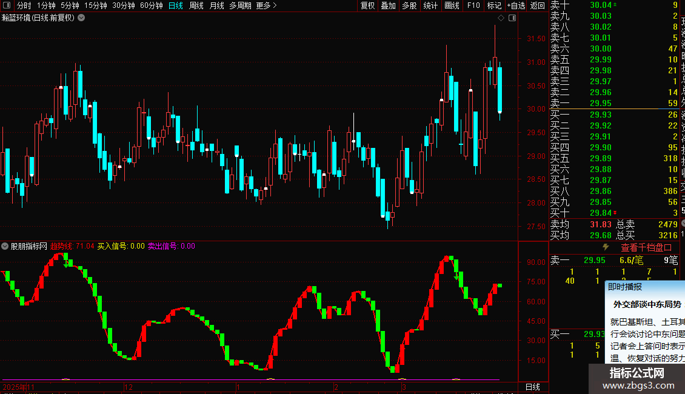This screenshot has height=394, width=685.
Task: Select the 5分钟 period tab
Action: 70,5
